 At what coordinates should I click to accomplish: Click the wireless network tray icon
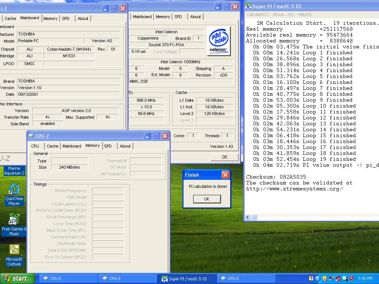[x=331, y=278]
